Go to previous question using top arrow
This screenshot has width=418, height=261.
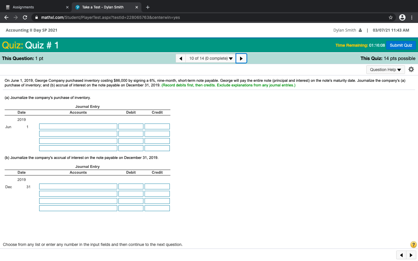tap(181, 58)
